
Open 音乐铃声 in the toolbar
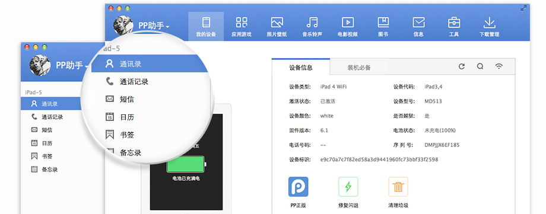coord(312,27)
